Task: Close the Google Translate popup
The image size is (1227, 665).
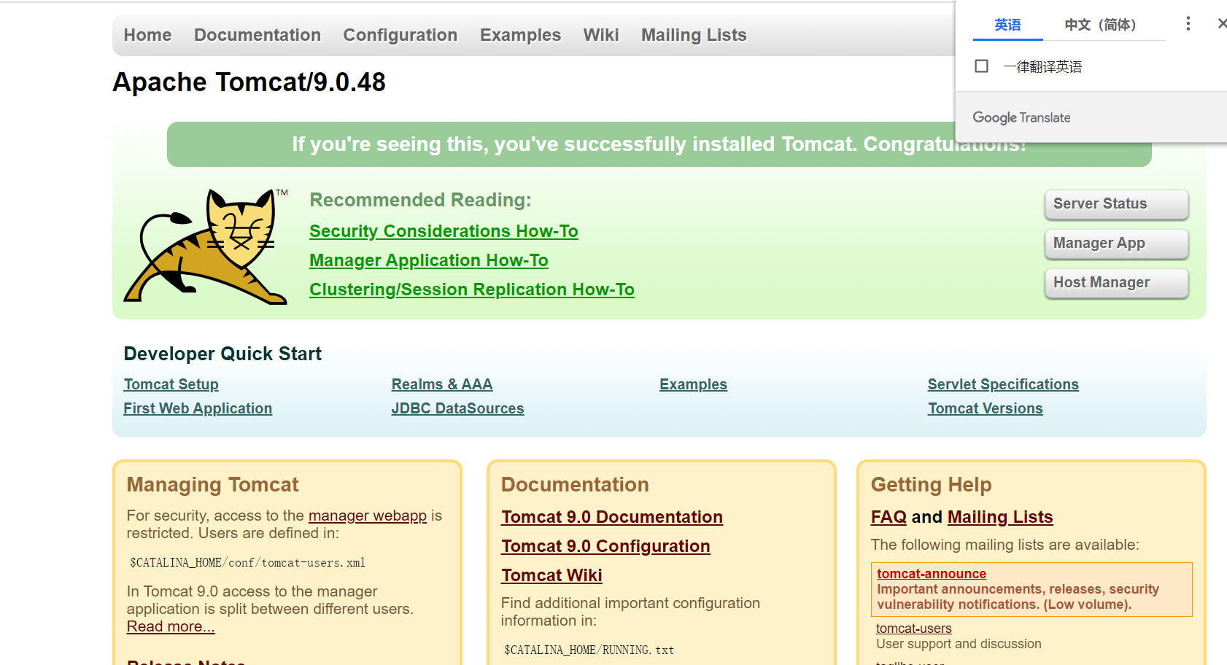Action: coord(1222,24)
